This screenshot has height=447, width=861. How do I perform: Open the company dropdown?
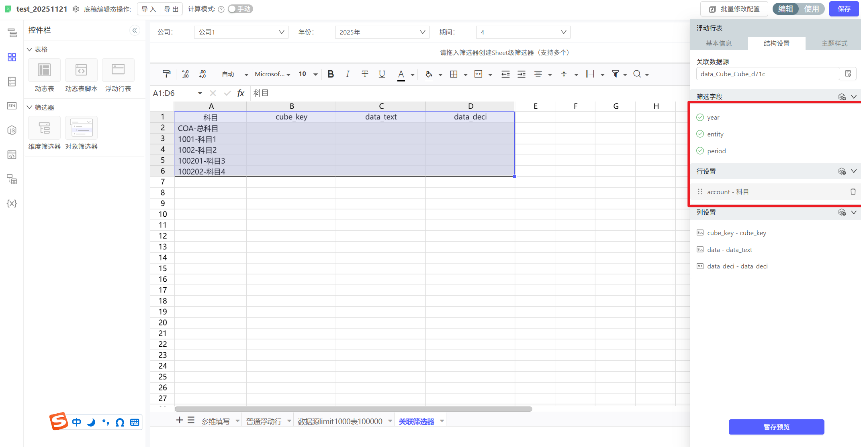tap(241, 32)
